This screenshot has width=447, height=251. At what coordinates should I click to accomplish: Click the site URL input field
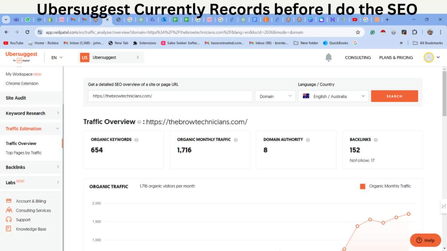point(170,96)
